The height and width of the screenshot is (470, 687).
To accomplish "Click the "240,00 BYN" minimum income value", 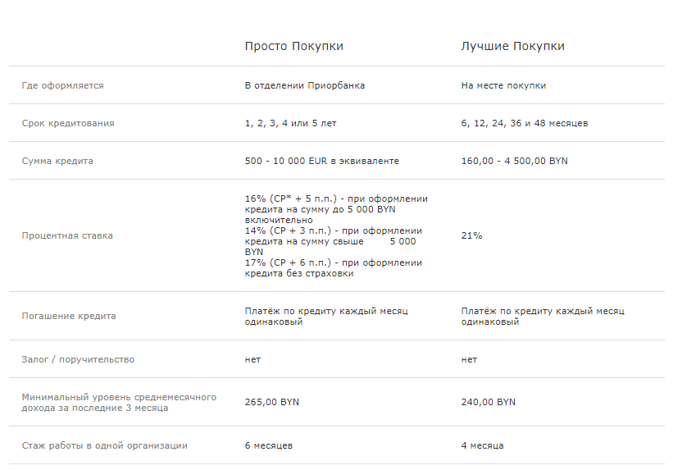I will tap(489, 402).
